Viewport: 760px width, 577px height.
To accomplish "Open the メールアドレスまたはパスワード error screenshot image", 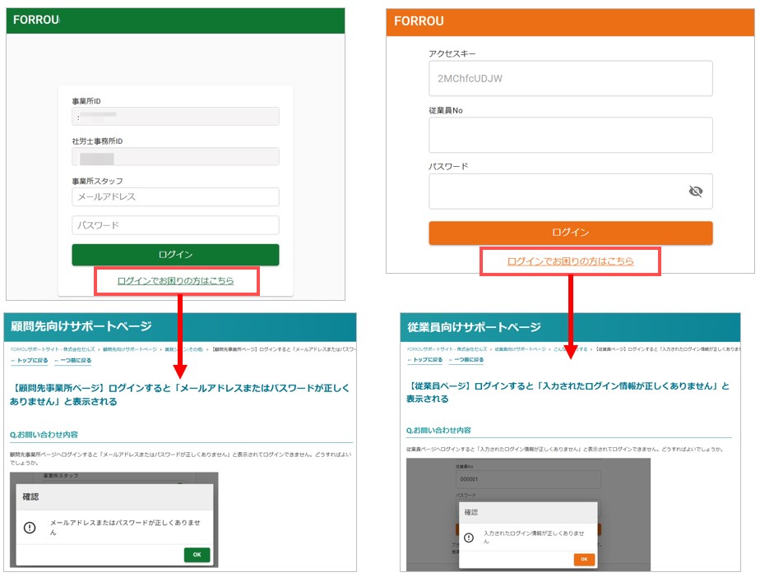I will [x=114, y=519].
